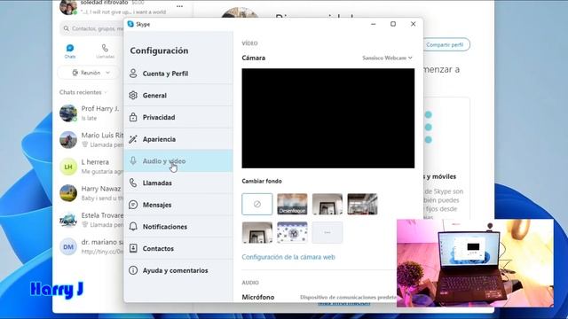Open Llamadas tab in the main Skype window
Image resolution: width=568 pixels, height=319 pixels.
click(x=105, y=51)
